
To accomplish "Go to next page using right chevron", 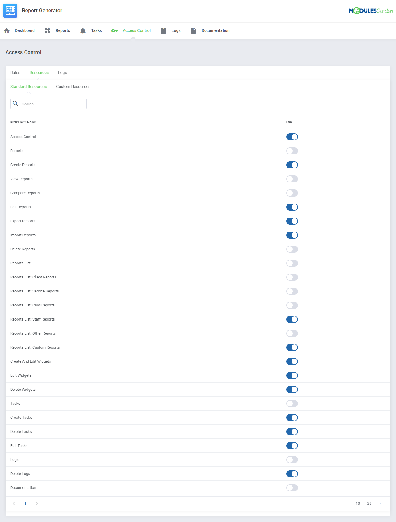I will click(x=37, y=504).
